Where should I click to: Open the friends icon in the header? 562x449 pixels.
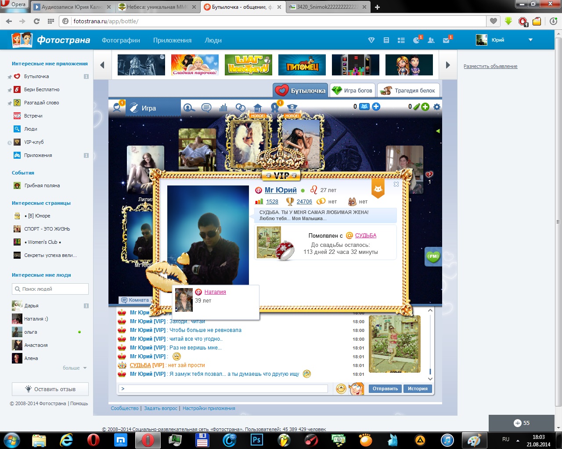click(x=431, y=40)
